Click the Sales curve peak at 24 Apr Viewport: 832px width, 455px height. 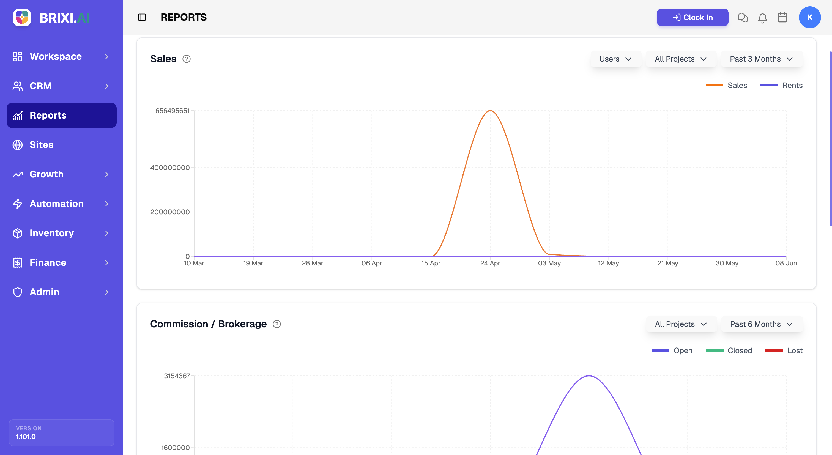tap(490, 111)
